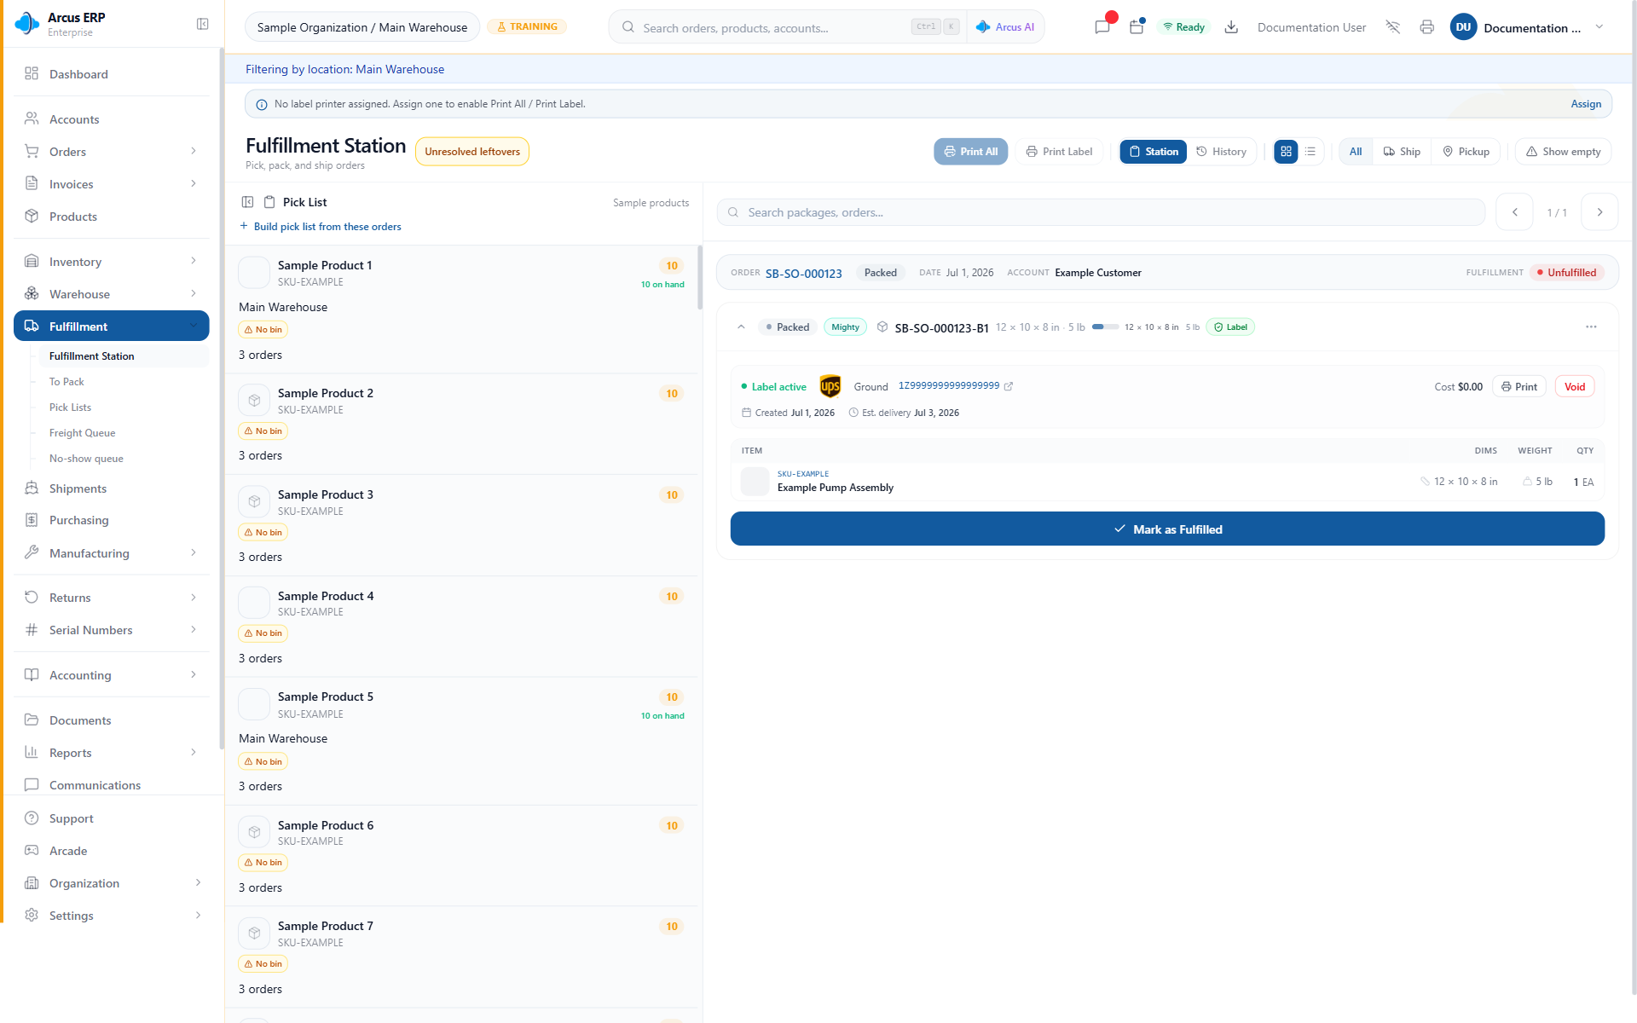Filter by Pickup orders
The width and height of the screenshot is (1637, 1023).
pos(1466,152)
